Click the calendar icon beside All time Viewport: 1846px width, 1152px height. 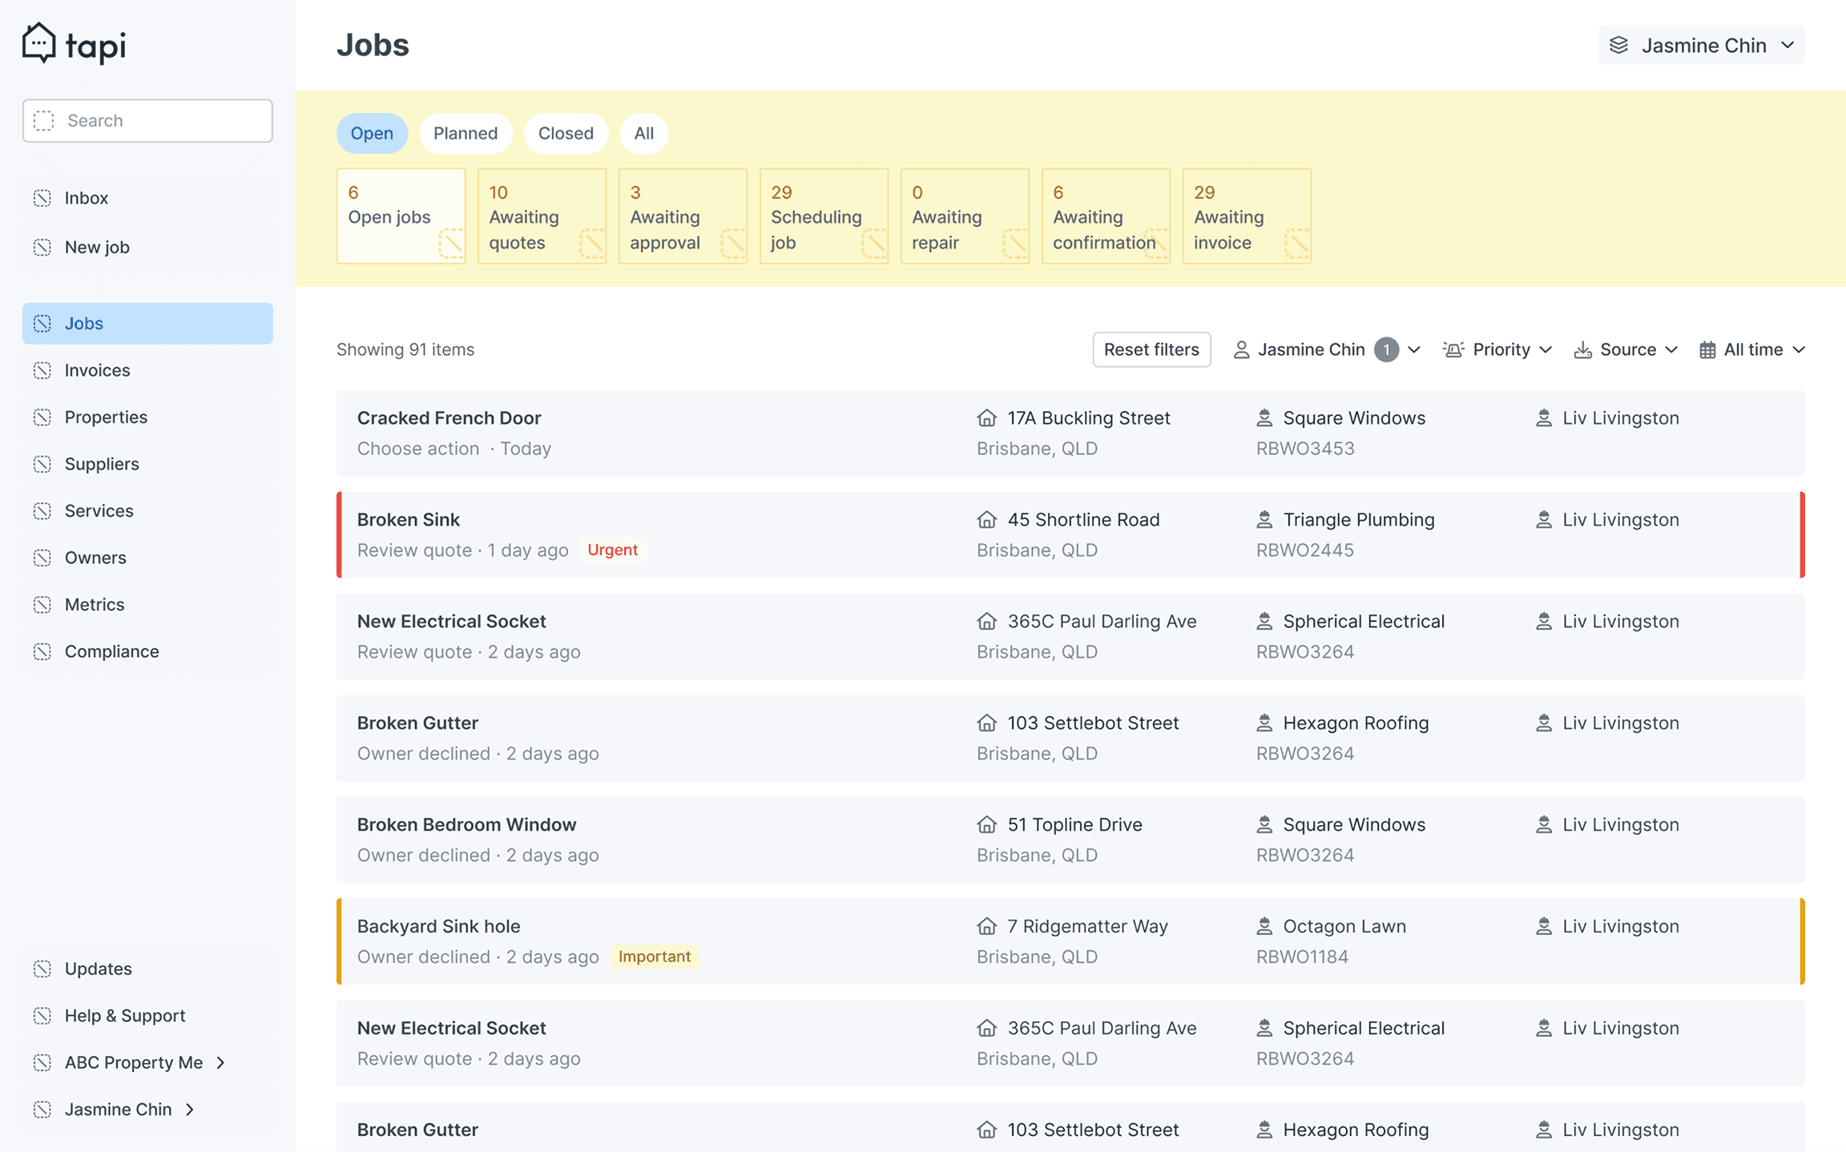pos(1707,350)
